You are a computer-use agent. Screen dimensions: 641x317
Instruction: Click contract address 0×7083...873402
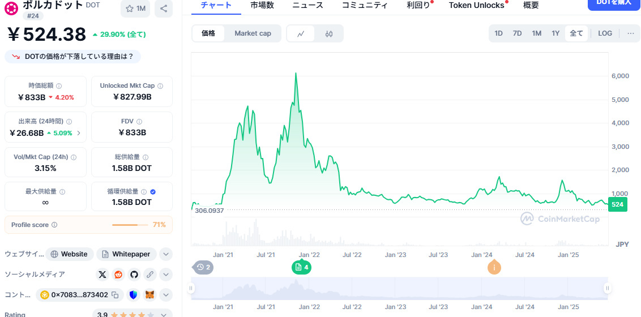click(79, 294)
